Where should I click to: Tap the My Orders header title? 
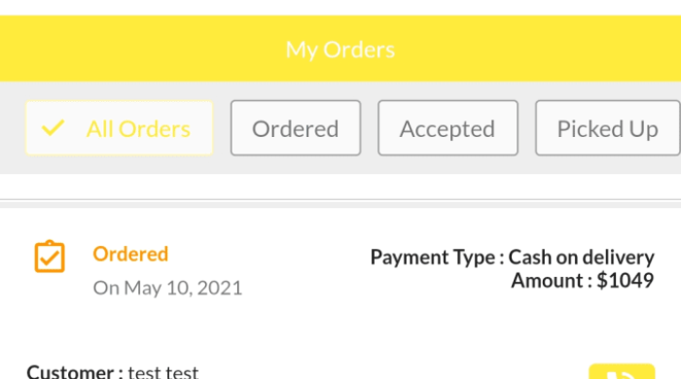pos(340,50)
